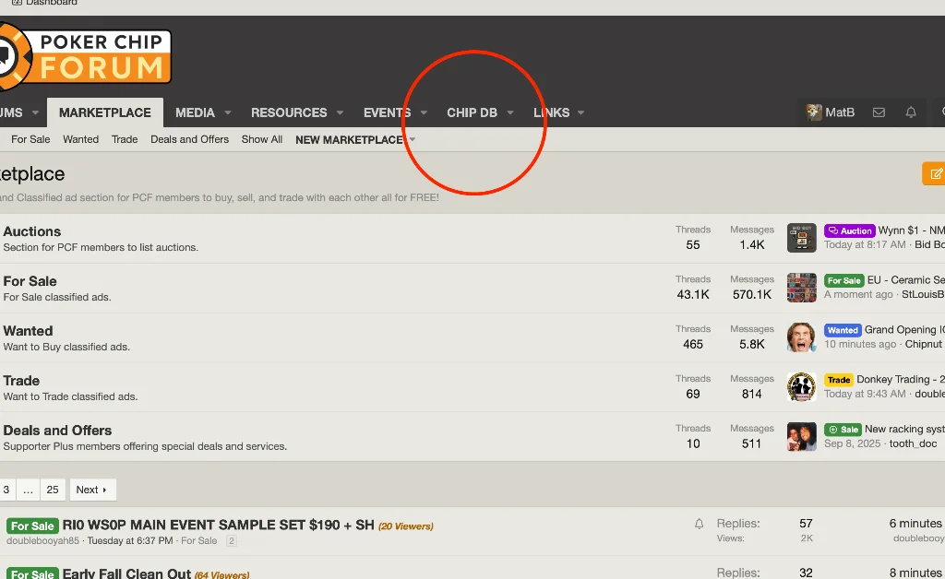Click the bell icon on WSOP thread
This screenshot has height=579, width=945.
[x=700, y=524]
